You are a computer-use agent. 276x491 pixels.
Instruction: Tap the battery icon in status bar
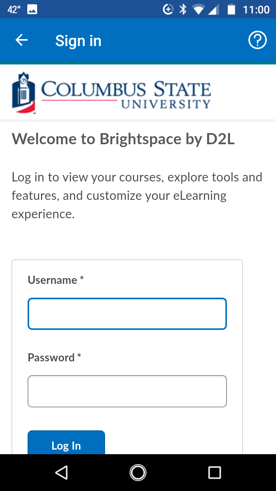(x=231, y=9)
